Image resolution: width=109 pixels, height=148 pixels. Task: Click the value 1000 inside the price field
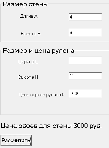[x=75, y=93]
